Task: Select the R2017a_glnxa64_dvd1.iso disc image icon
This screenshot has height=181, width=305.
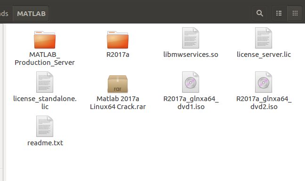Action: click(x=191, y=82)
